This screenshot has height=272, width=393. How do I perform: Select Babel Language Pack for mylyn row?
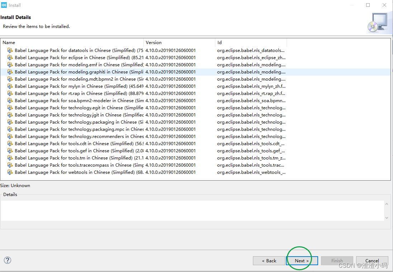pyautogui.click(x=196, y=86)
